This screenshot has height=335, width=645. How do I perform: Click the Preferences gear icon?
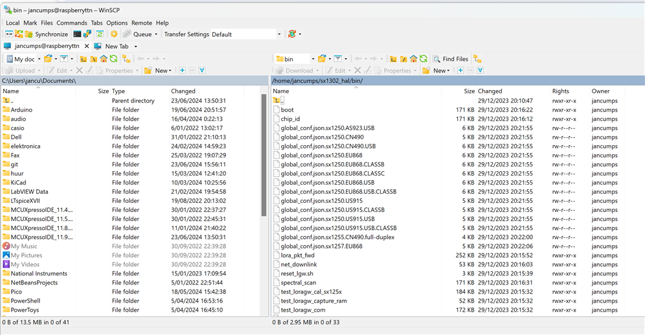coord(114,34)
